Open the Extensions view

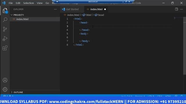click(x=5, y=48)
